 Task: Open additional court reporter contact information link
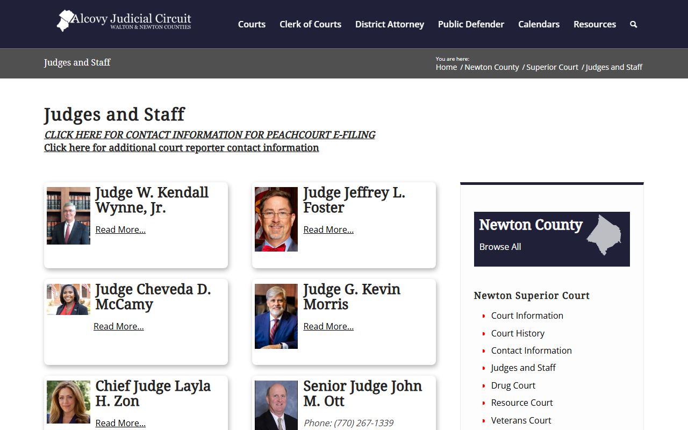pyautogui.click(x=182, y=148)
